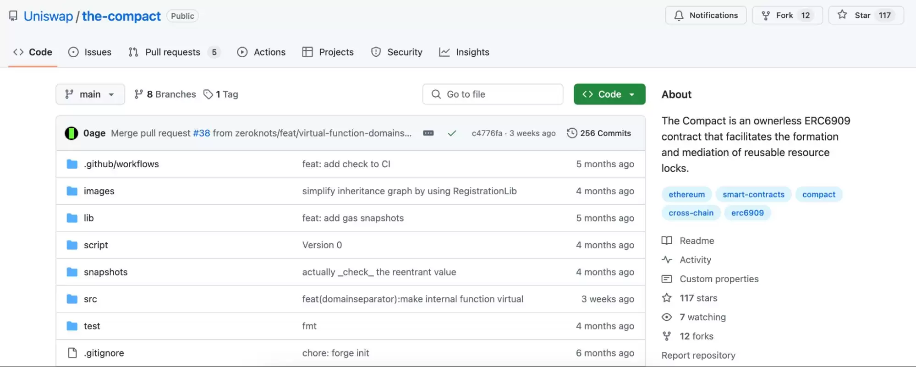Click the Fork repository icon
The image size is (916, 367).
[766, 16]
